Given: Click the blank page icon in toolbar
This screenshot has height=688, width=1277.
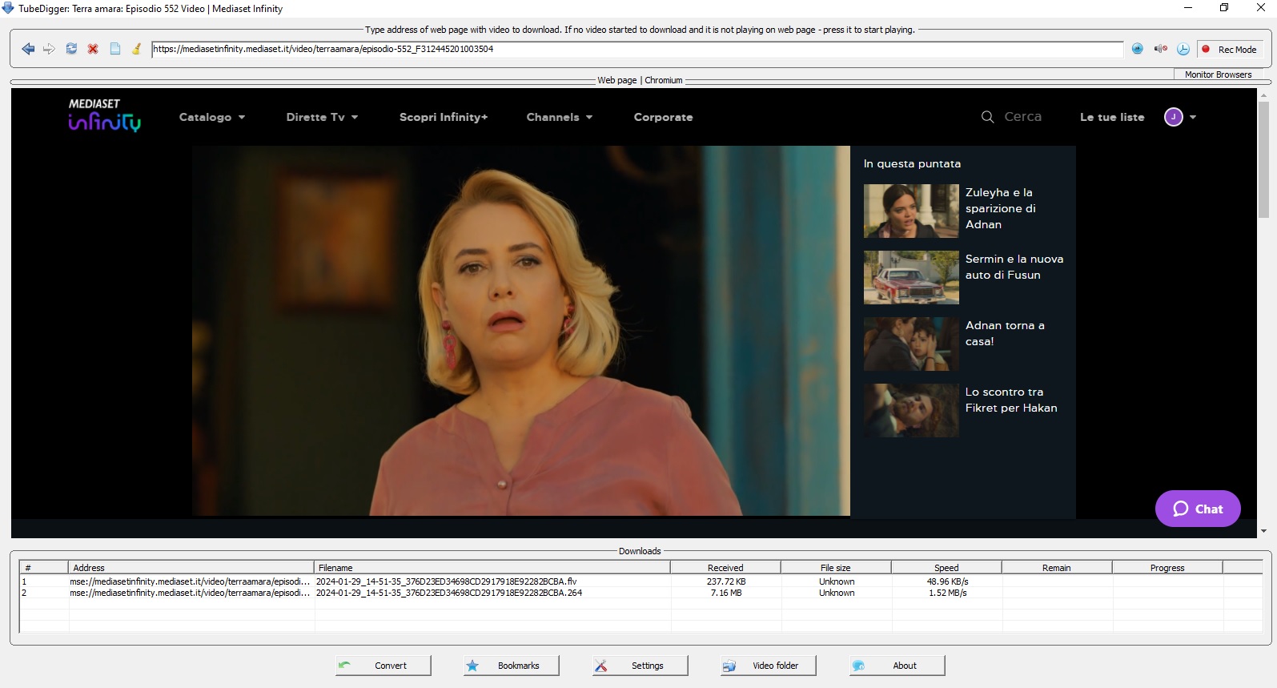Looking at the screenshot, I should coord(115,49).
